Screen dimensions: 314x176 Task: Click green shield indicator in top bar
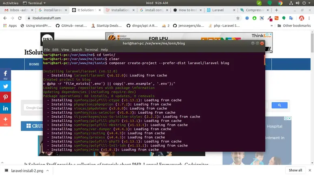pyautogui.click(x=259, y=3)
